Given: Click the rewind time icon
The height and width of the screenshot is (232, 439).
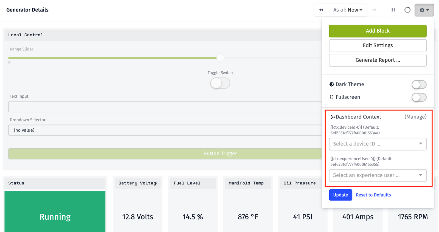Looking at the screenshot, I should (x=321, y=10).
